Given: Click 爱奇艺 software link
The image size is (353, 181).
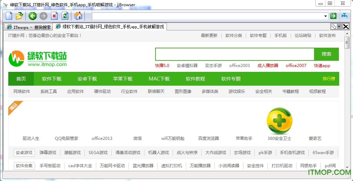Looking at the screenshot, I should click(315, 139).
